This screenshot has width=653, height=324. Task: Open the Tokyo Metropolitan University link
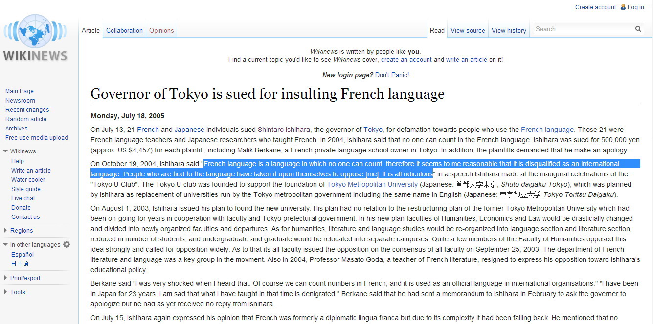coord(372,185)
